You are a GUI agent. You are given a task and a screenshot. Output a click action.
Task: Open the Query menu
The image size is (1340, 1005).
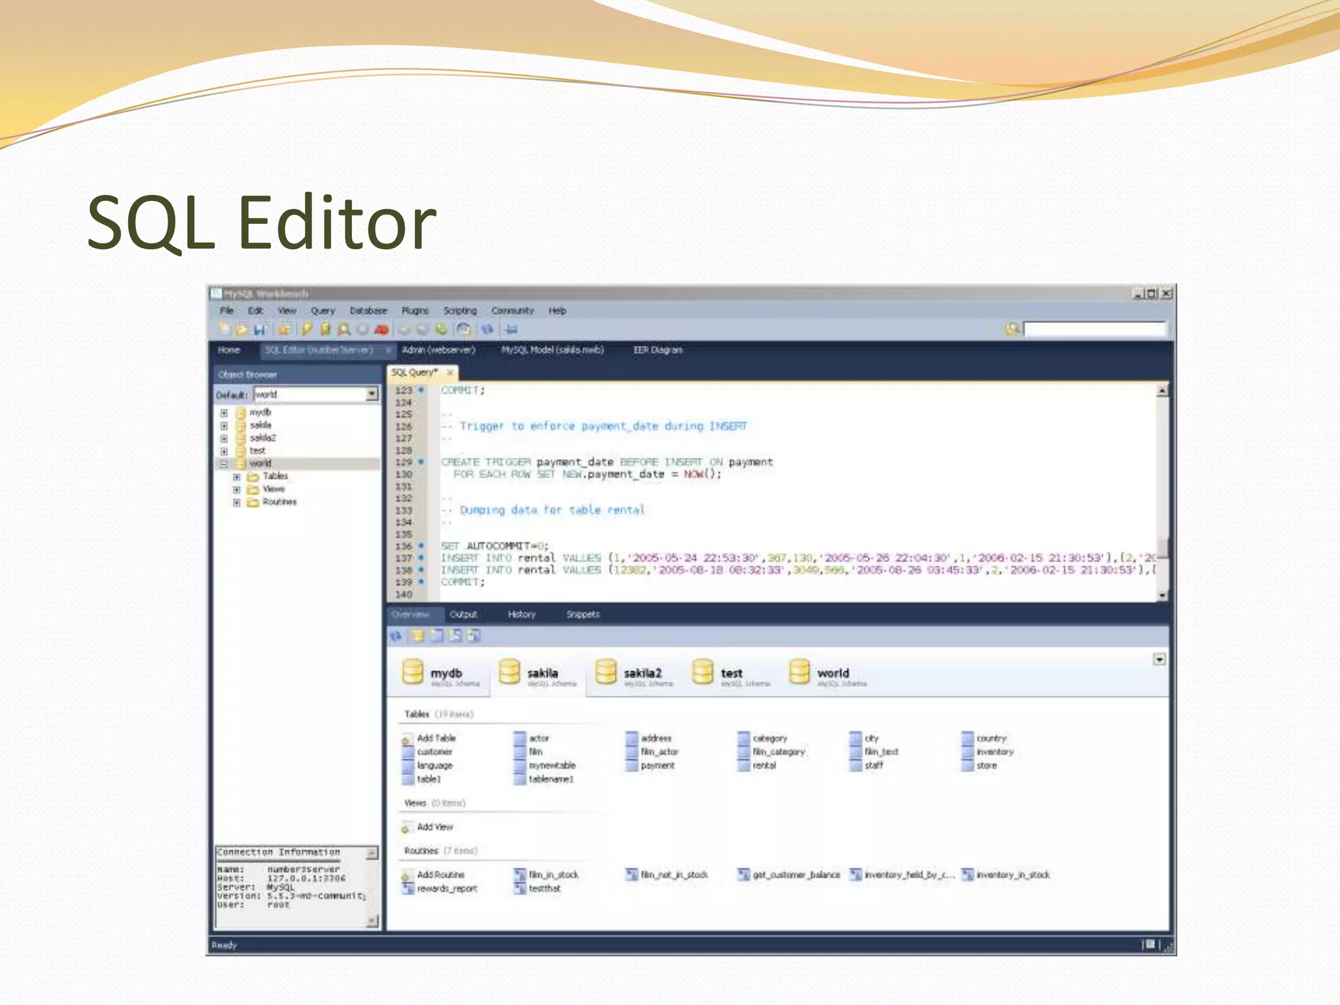point(323,311)
